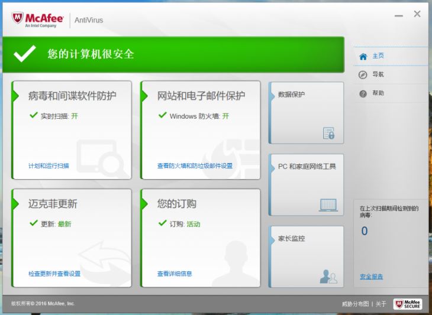
Task: Click the 在上次扫描期间检测到的病毒 label
Action: (389, 212)
